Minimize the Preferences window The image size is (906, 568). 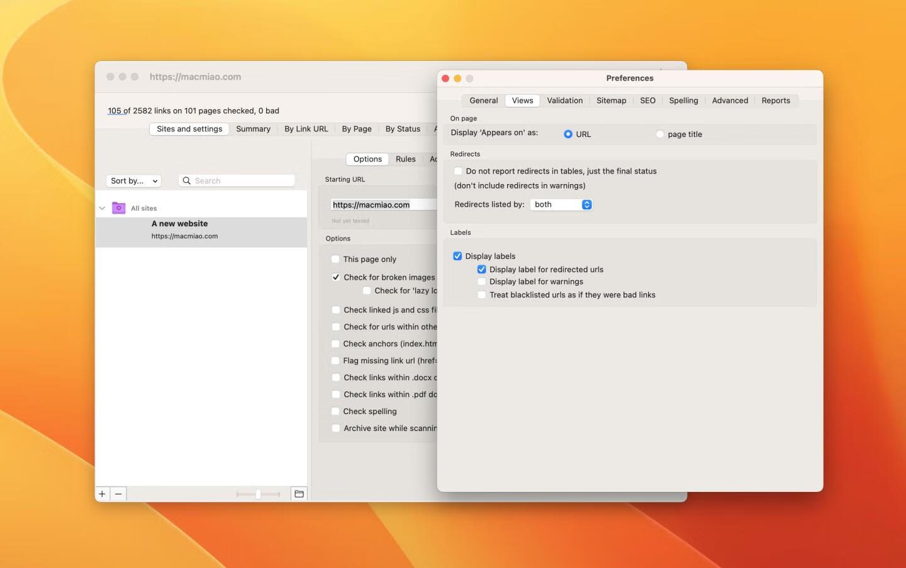point(457,79)
